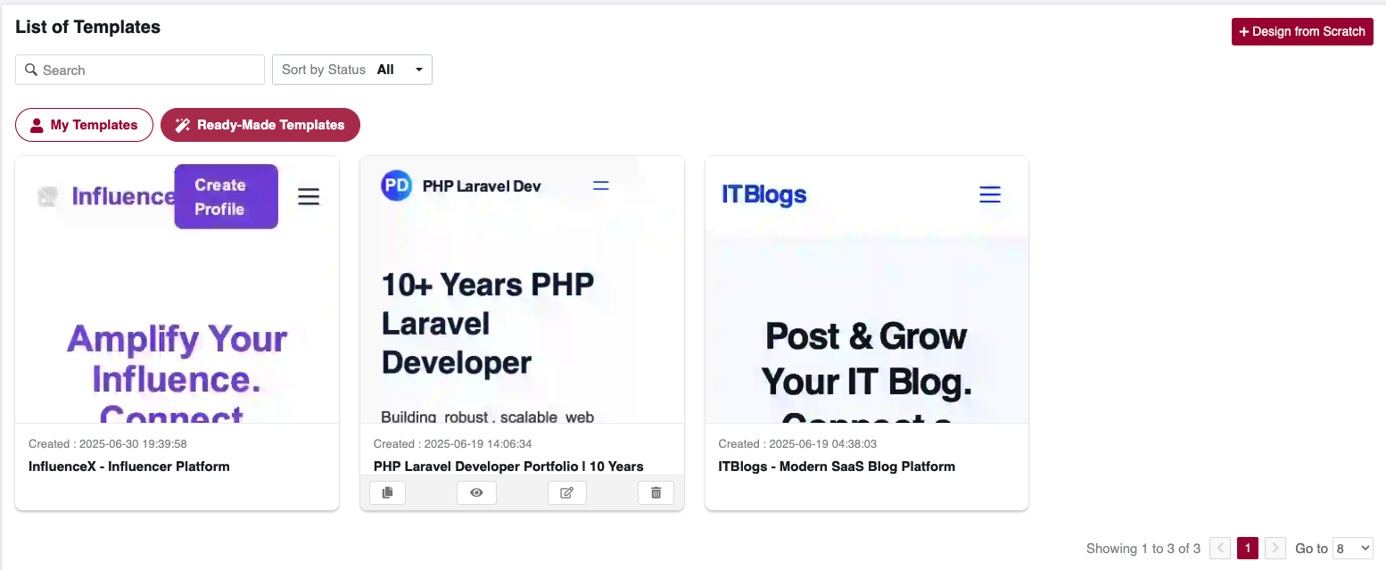The height and width of the screenshot is (570, 1386).
Task: Open the hamburger menu in the InfluenceX preview
Action: (x=309, y=196)
